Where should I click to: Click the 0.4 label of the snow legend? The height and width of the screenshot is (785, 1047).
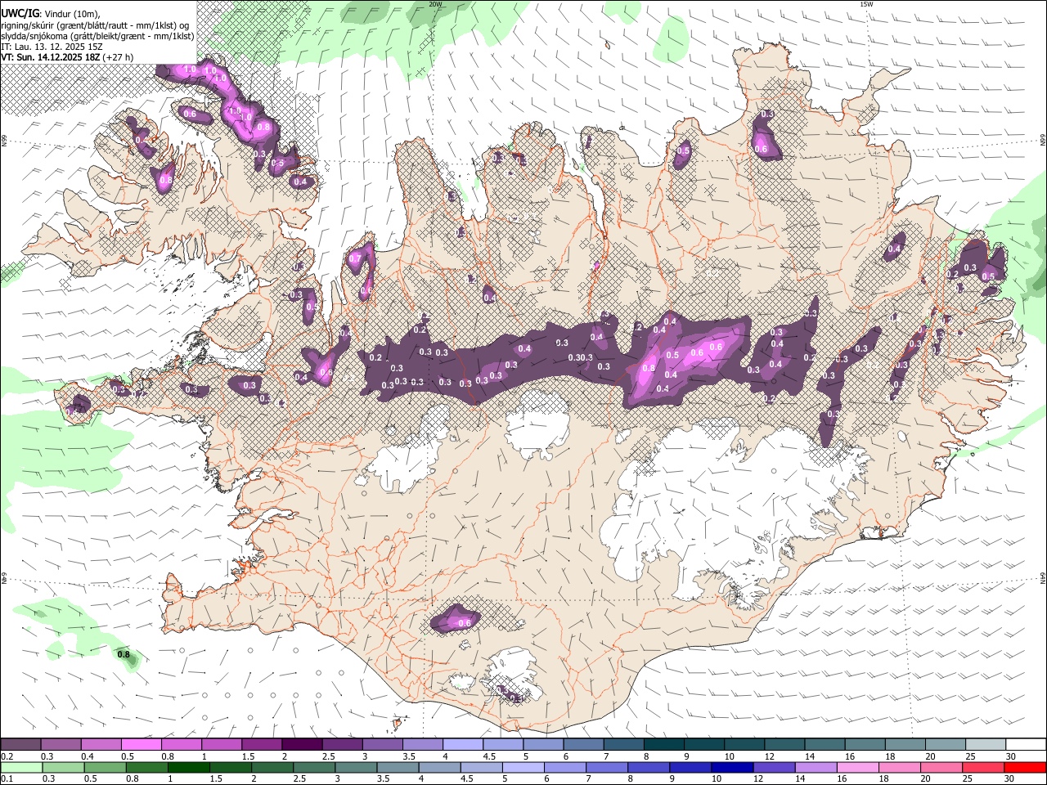tap(88, 756)
